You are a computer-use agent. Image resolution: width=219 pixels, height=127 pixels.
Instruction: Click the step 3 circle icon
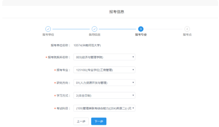[x=141, y=29]
